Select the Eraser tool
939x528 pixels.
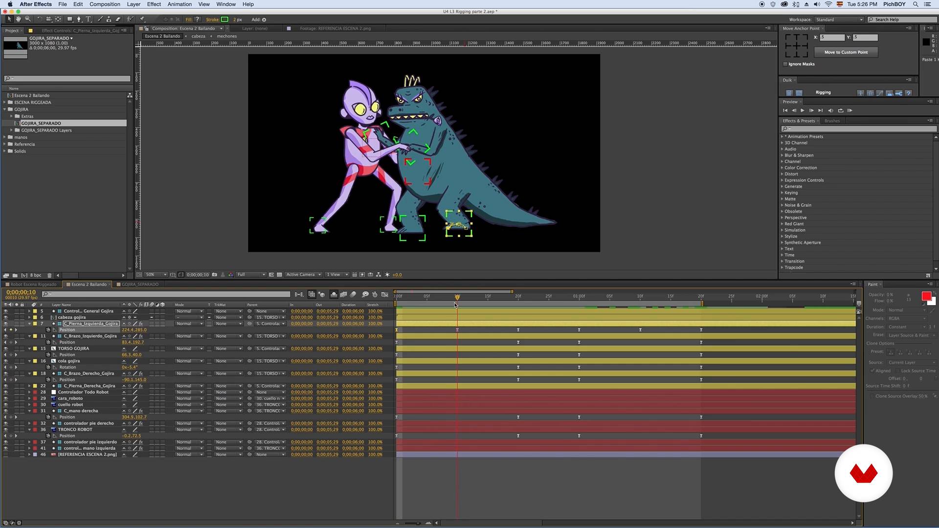click(118, 19)
